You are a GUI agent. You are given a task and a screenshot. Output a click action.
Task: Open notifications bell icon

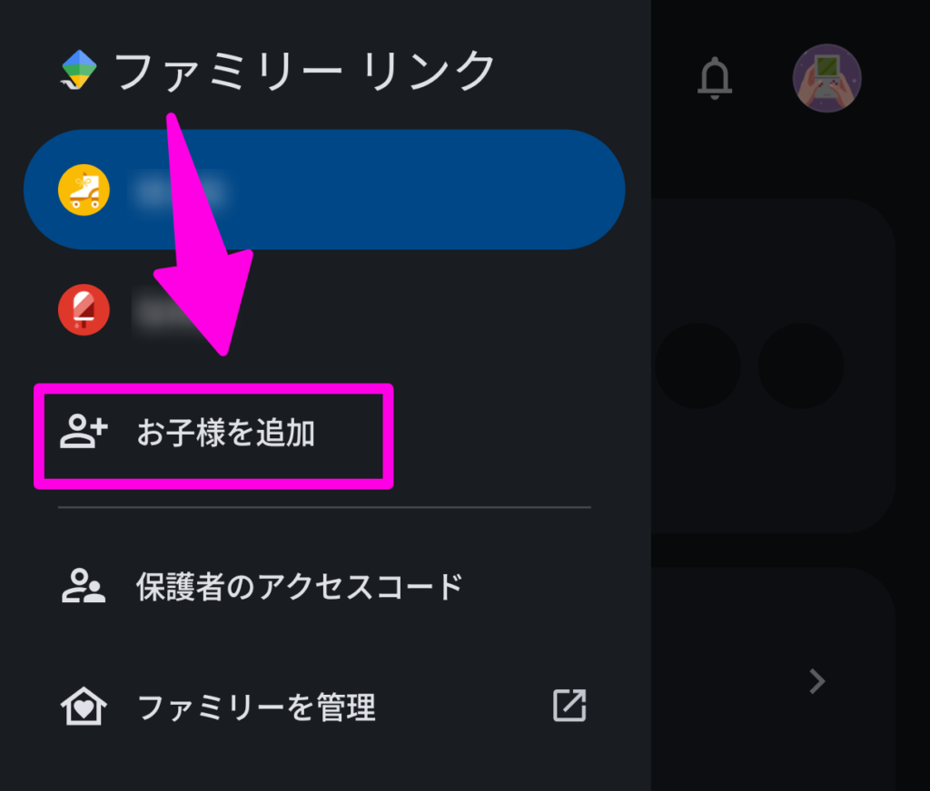coord(715,78)
